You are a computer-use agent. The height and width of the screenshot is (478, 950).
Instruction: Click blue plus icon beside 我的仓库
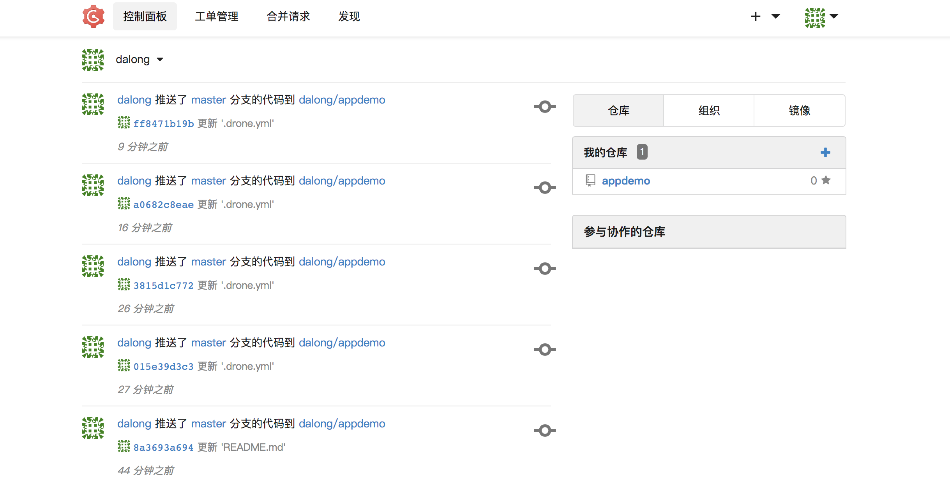click(825, 152)
